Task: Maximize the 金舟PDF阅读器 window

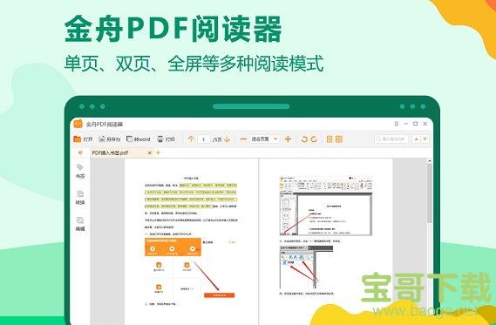Action: (x=415, y=124)
